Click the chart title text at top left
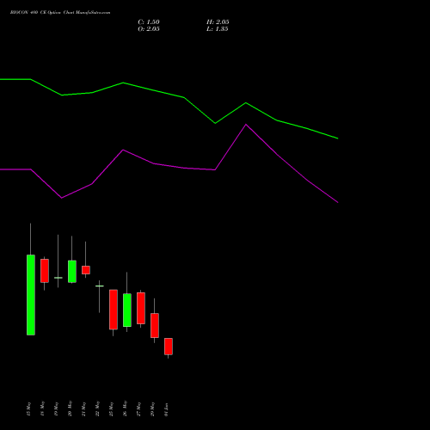This screenshot has height=430, width=430. pyautogui.click(x=60, y=13)
